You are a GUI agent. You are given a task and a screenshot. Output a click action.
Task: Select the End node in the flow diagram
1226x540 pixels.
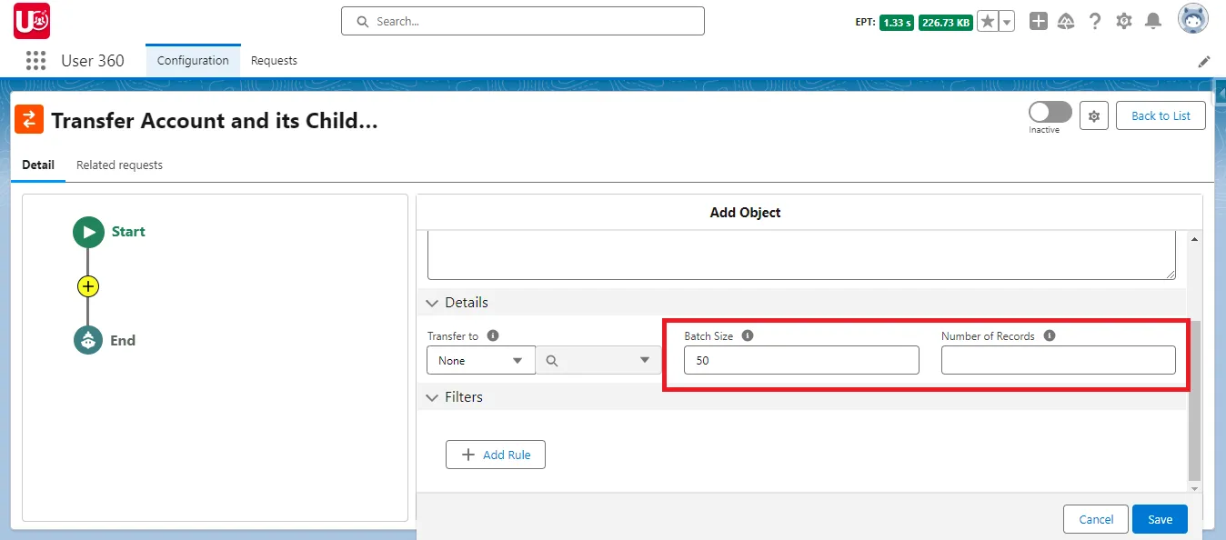(x=88, y=340)
